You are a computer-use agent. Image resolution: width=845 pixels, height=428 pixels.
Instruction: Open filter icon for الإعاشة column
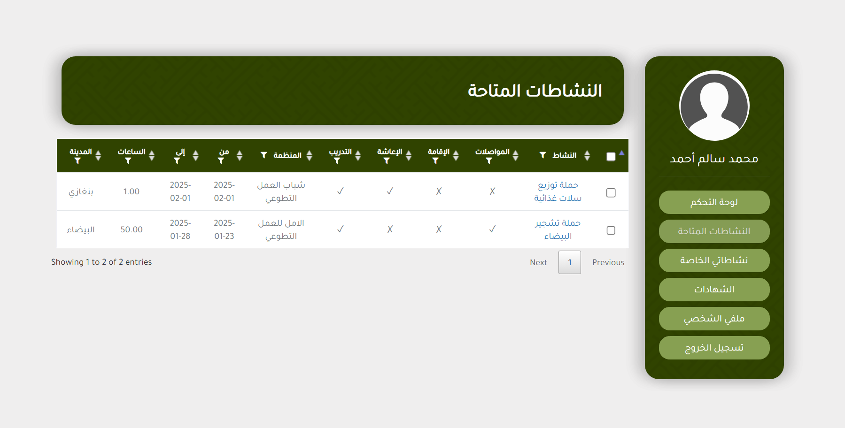pyautogui.click(x=387, y=161)
